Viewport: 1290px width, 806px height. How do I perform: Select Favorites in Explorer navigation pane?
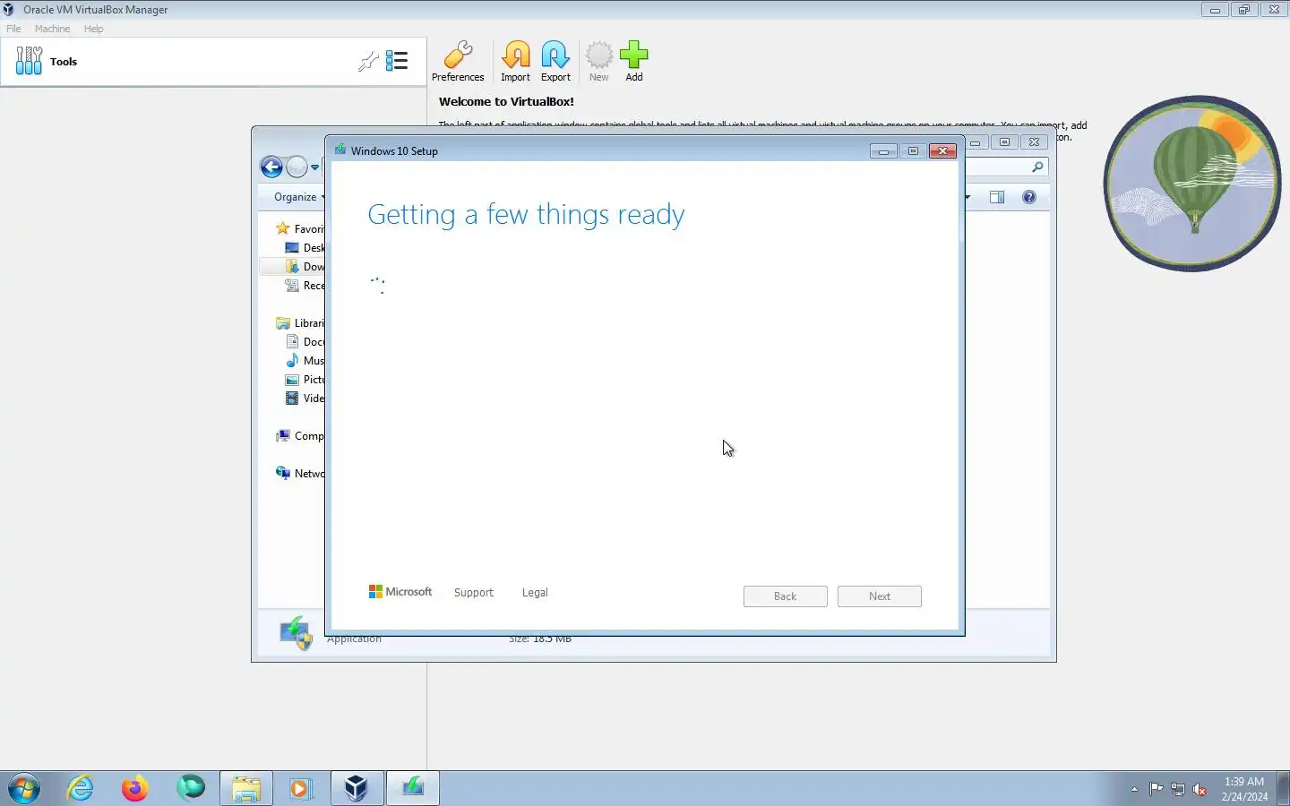point(300,229)
